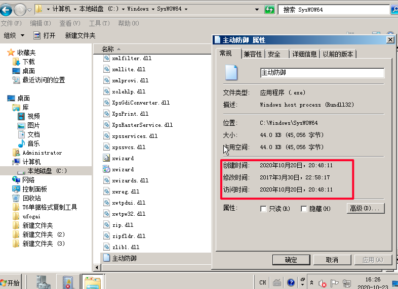Screen dimensions: 398x289
Task: Click the XpsGdiConverter.dll file name
Action: [x=141, y=103]
